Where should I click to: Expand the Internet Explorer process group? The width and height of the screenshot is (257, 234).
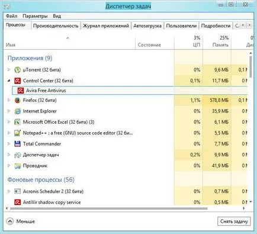click(9, 111)
